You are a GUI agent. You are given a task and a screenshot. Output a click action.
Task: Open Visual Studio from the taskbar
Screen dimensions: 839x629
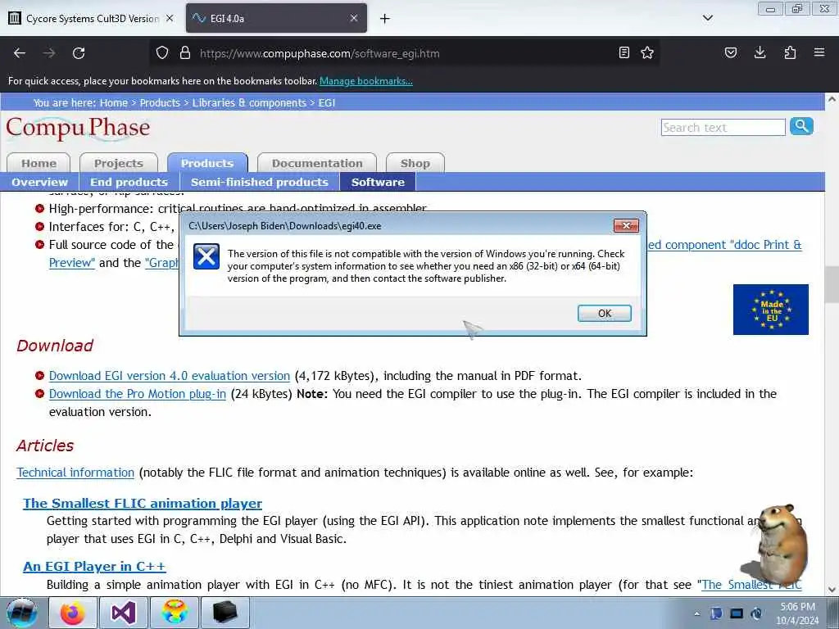124,613
